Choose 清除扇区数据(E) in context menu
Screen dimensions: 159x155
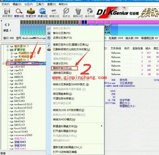62,73
